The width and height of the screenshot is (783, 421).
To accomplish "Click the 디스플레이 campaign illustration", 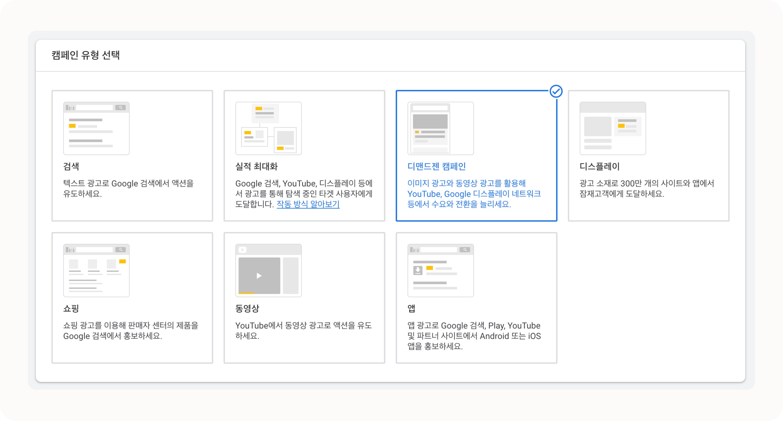I will pyautogui.click(x=612, y=128).
